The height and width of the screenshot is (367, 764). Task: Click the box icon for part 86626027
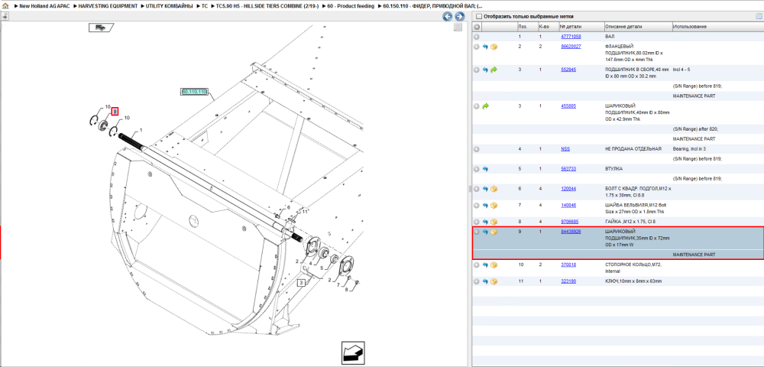click(494, 47)
